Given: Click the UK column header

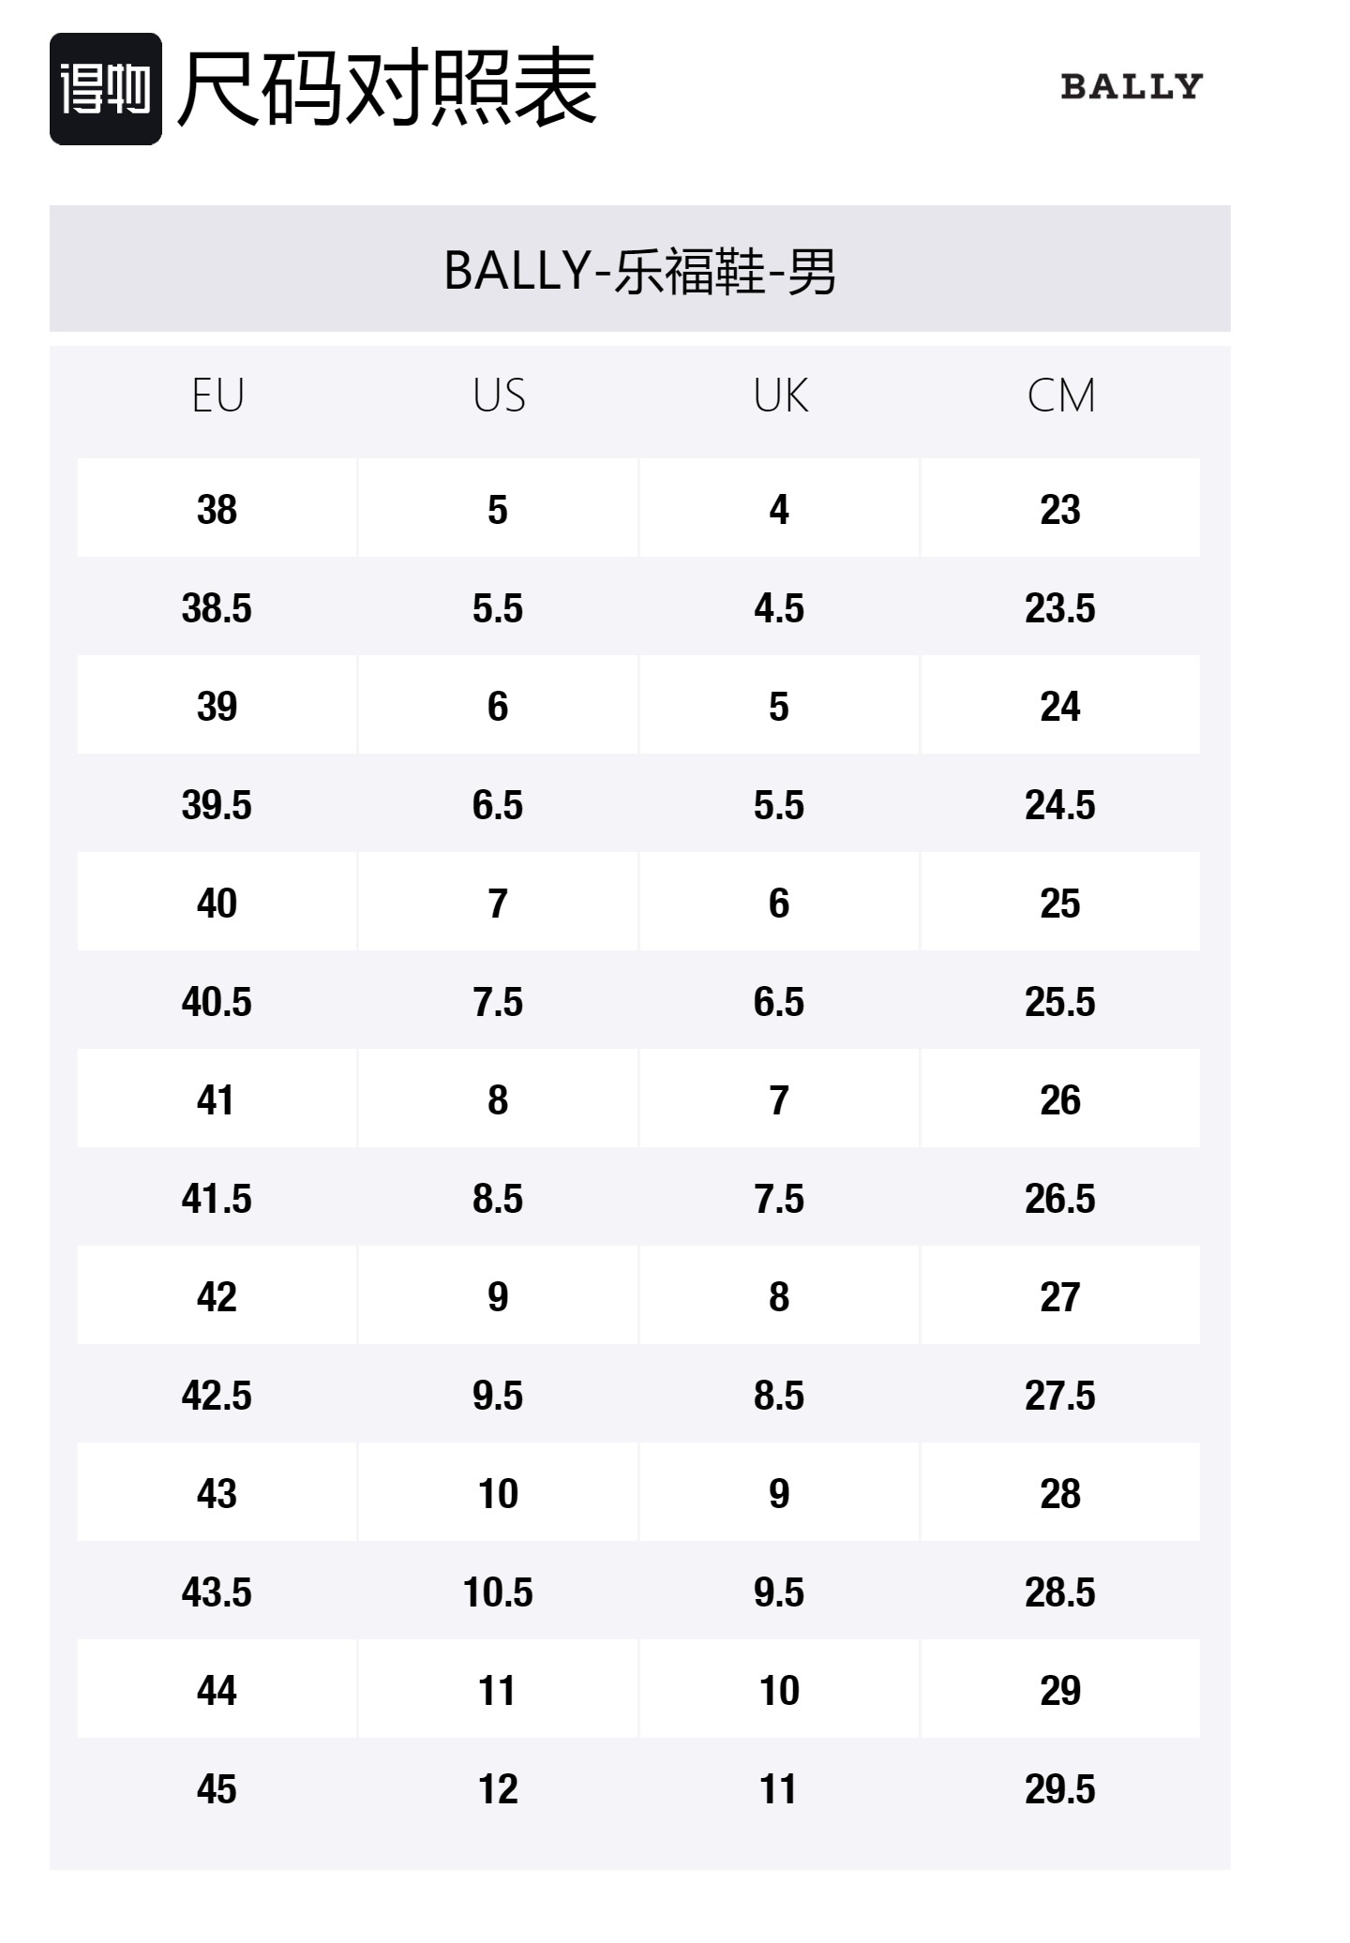Looking at the screenshot, I should (780, 396).
